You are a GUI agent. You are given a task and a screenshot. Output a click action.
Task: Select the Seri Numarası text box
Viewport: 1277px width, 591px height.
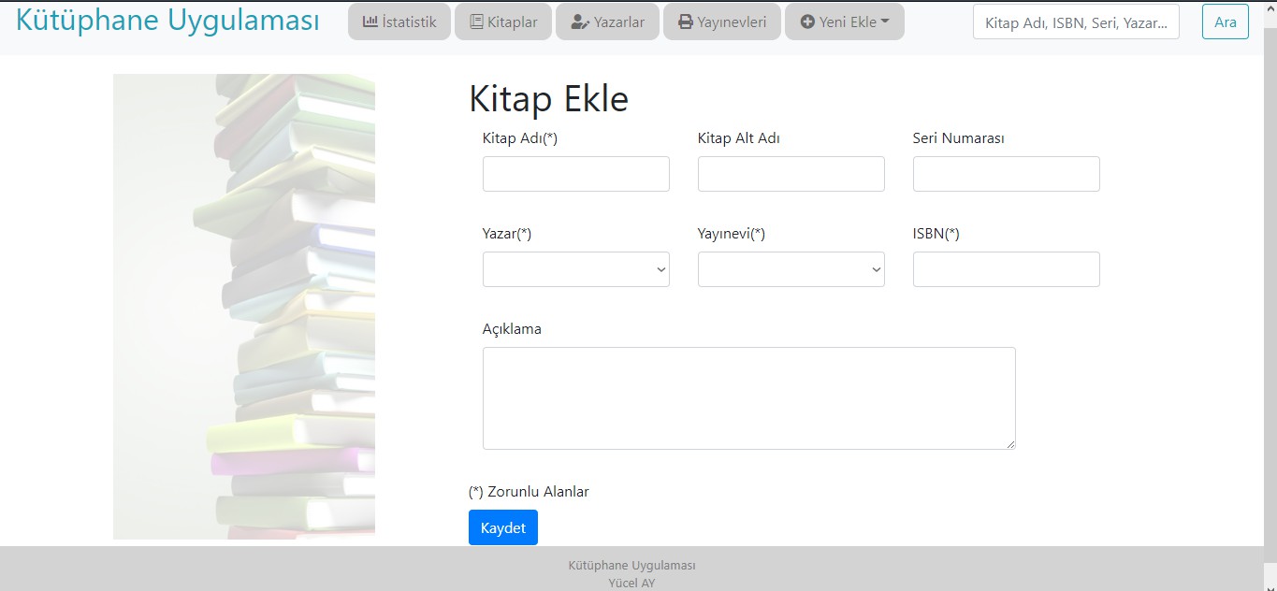click(1006, 174)
